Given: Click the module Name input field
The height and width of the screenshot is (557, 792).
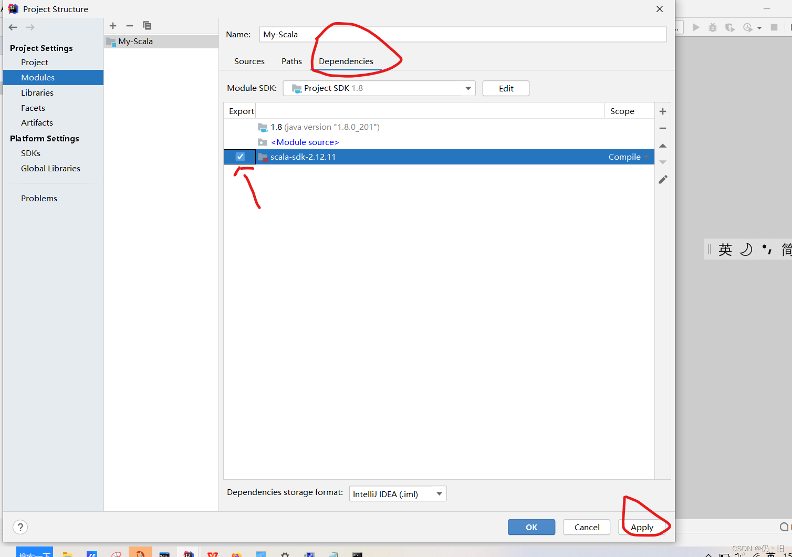Looking at the screenshot, I should click(x=463, y=34).
